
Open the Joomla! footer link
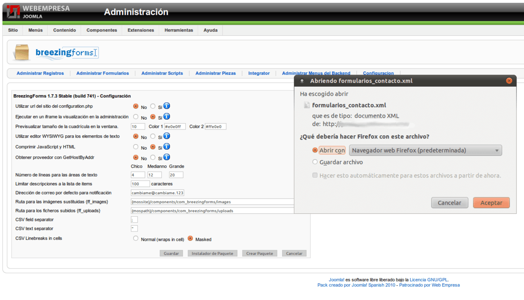click(336, 280)
